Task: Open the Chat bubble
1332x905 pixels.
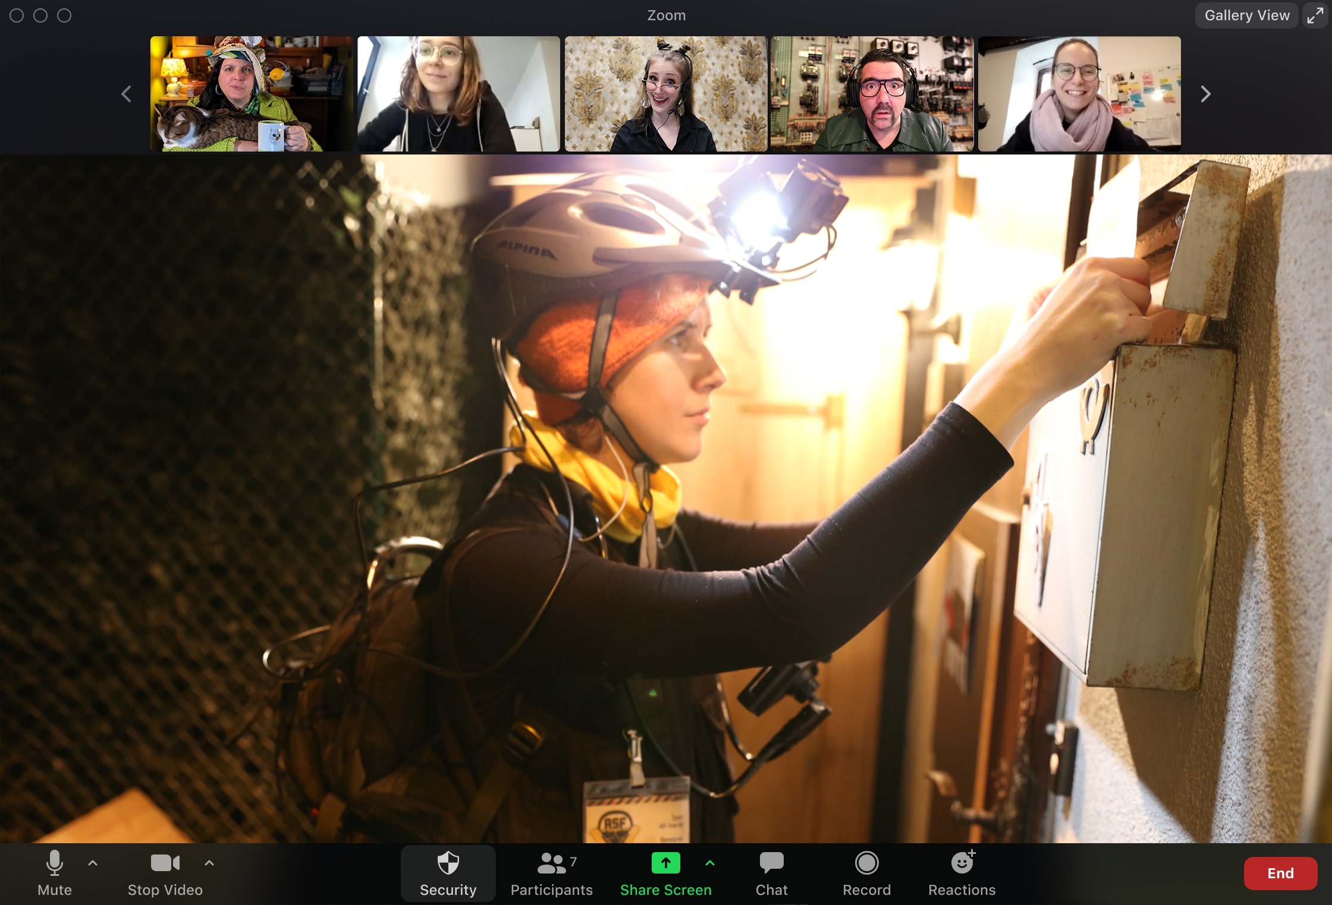Action: click(771, 863)
